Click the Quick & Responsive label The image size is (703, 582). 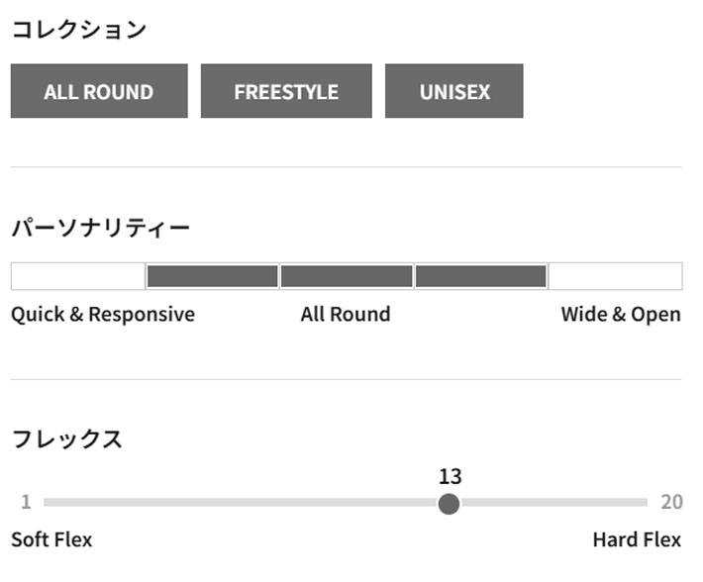(x=103, y=315)
